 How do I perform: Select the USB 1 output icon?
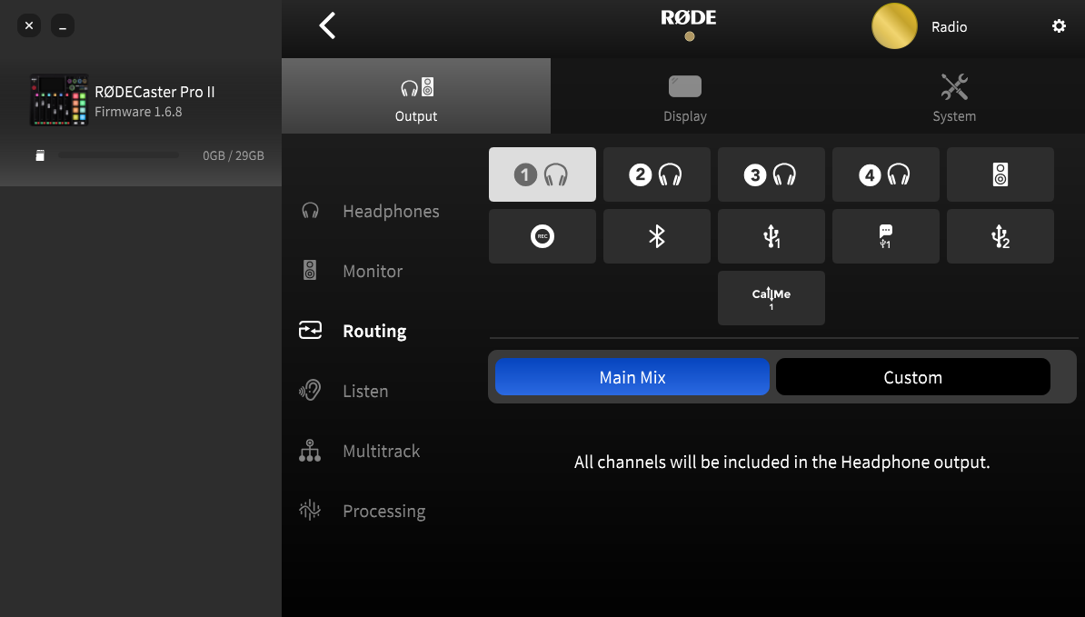(771, 236)
